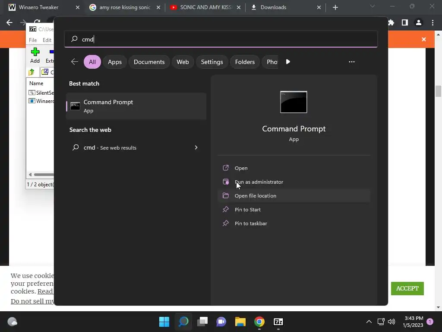Screen dimensions: 442x332
Task: Open Task View on the taskbar
Action: coord(202,322)
